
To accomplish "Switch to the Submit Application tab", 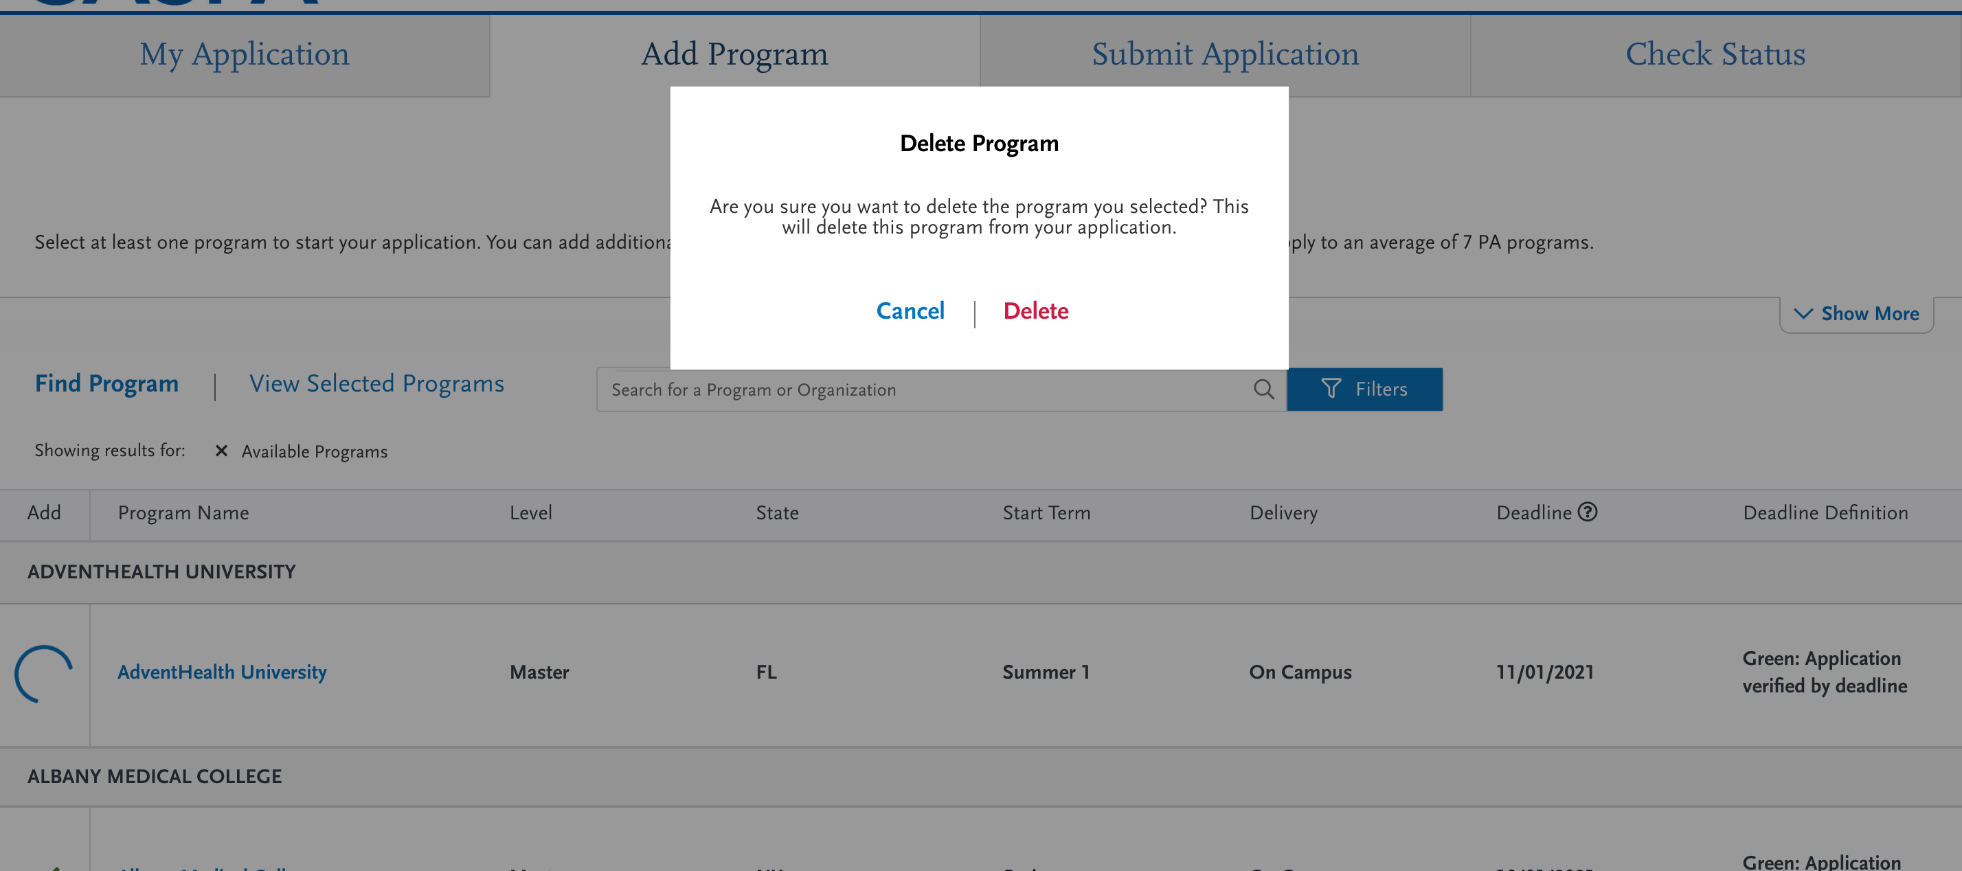I will (1225, 54).
